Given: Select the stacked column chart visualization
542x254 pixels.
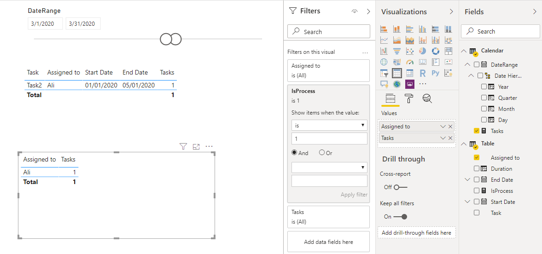Looking at the screenshot, I should point(397,29).
